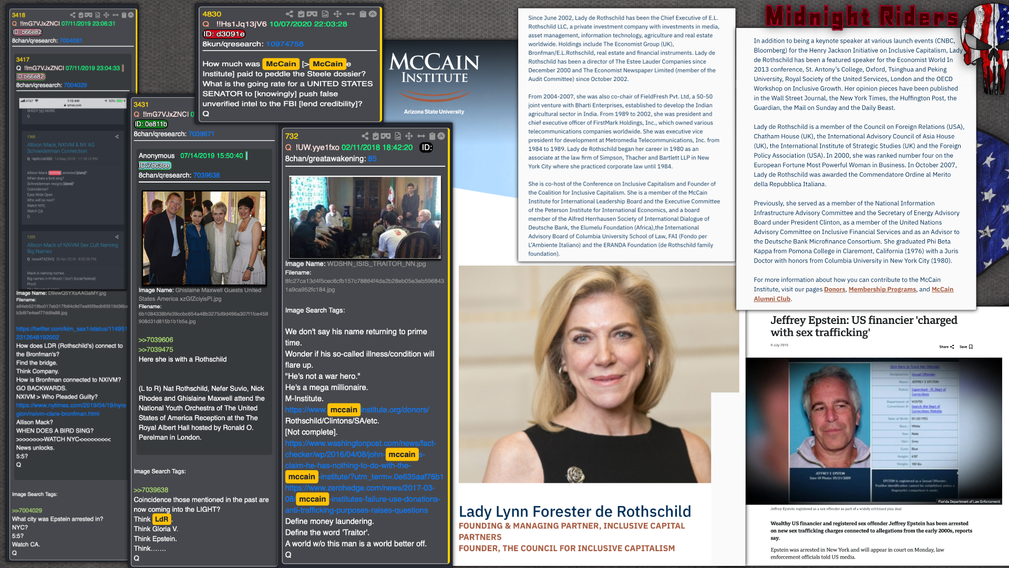Screen dimensions: 1009x568
Task: Click the clipboard copy icon on post 4830
Action: click(363, 14)
